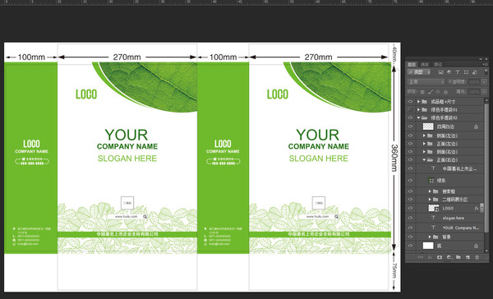Hide the slogan here text layer
493x299 pixels.
[x=410, y=218]
